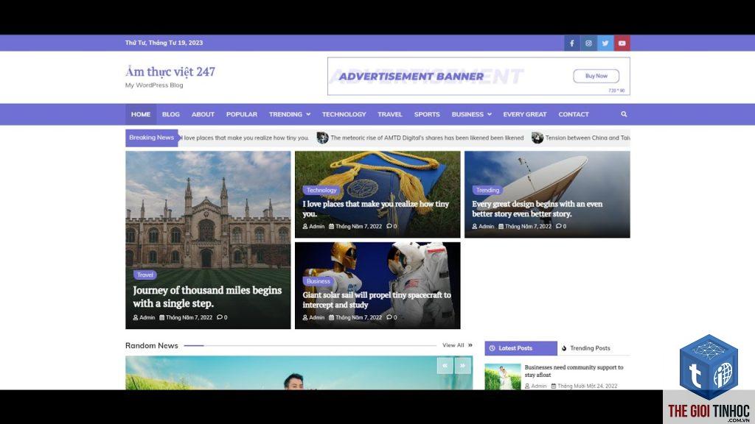Click the date on the Every great design post
The image size is (755, 424).
525,227
